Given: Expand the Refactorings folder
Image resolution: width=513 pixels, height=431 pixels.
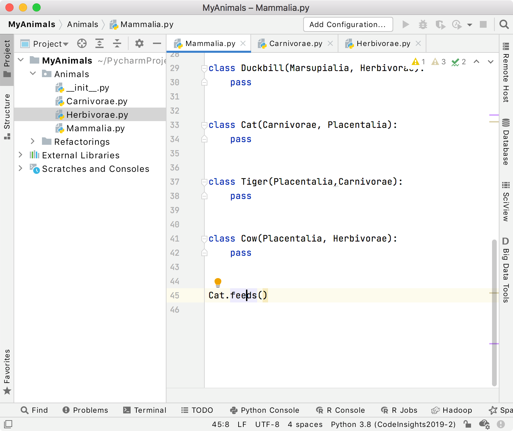Looking at the screenshot, I should click(33, 141).
